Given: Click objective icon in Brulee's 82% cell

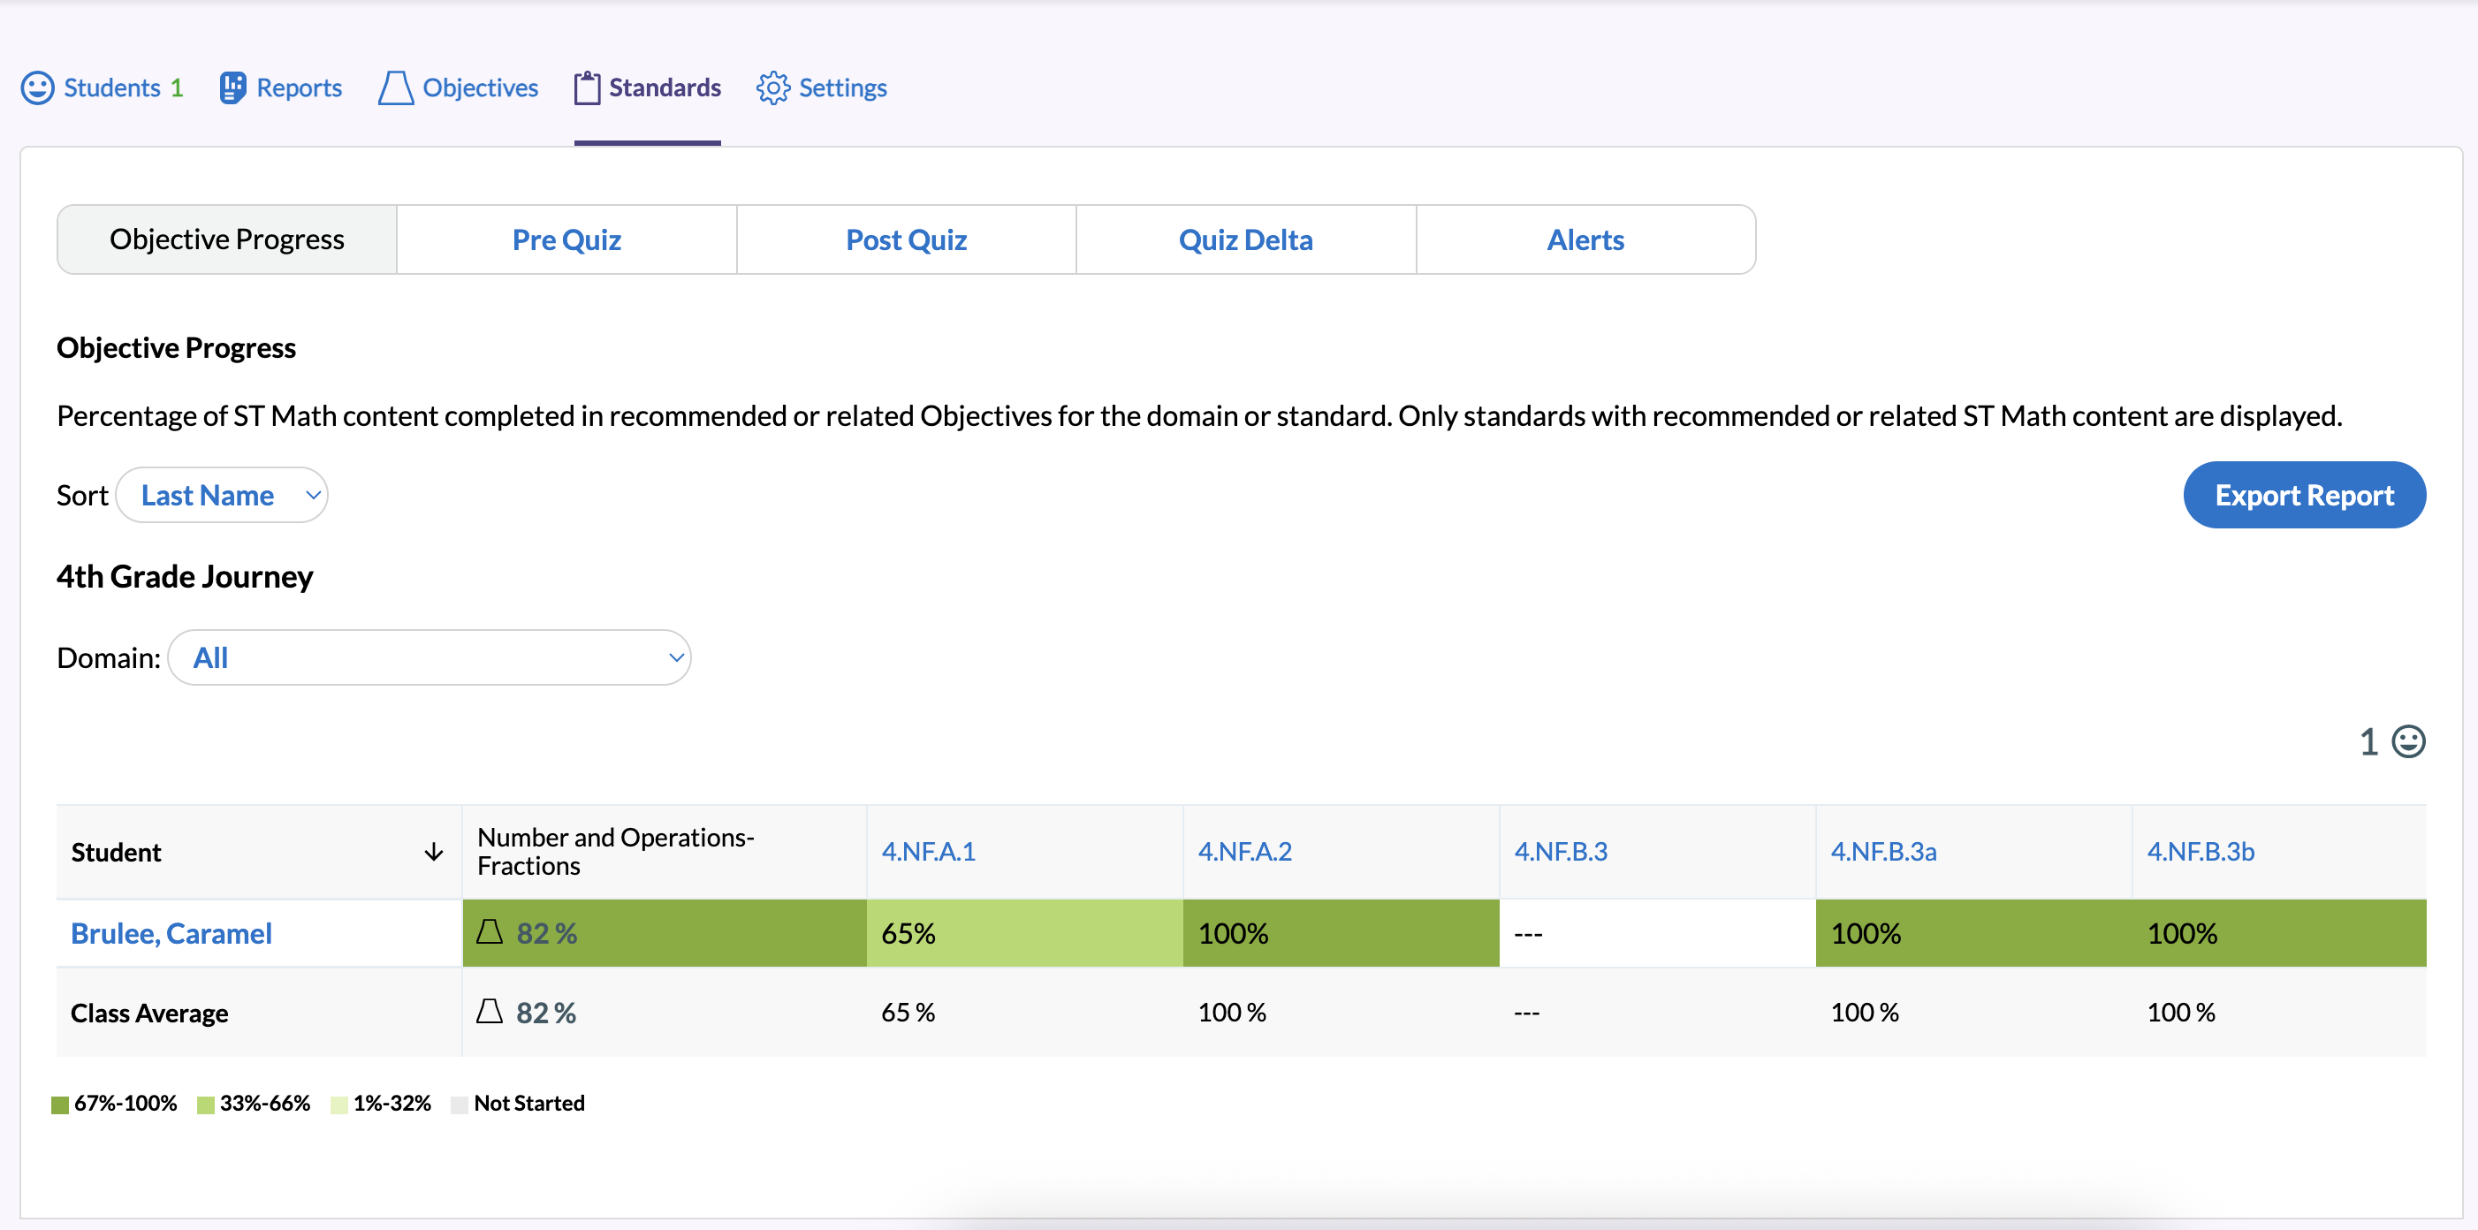Looking at the screenshot, I should click(490, 931).
